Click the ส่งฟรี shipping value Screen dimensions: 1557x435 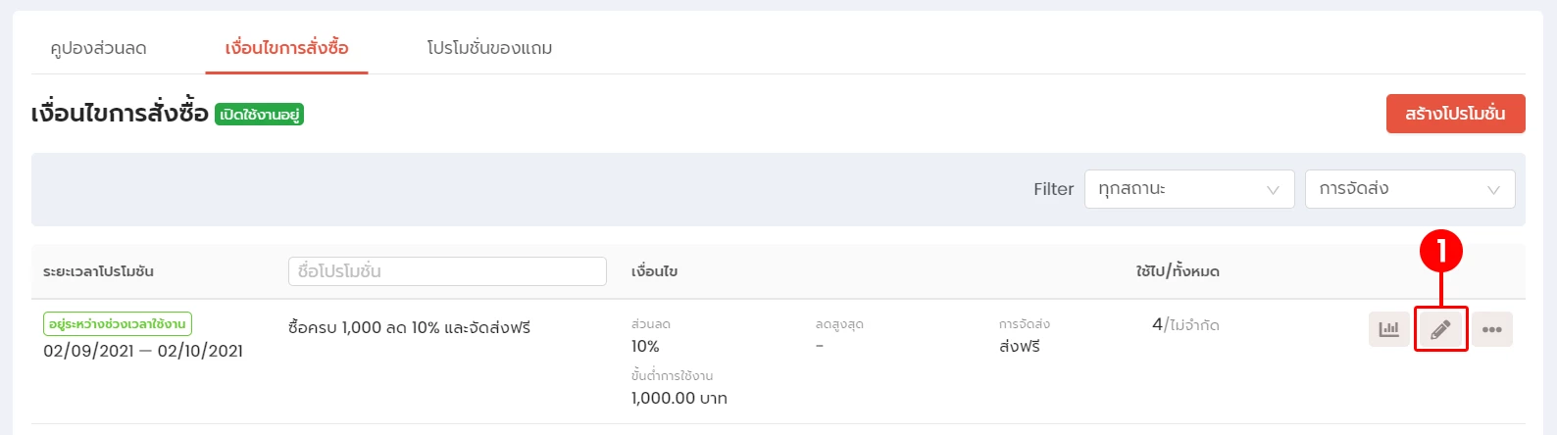pyautogui.click(x=1020, y=347)
